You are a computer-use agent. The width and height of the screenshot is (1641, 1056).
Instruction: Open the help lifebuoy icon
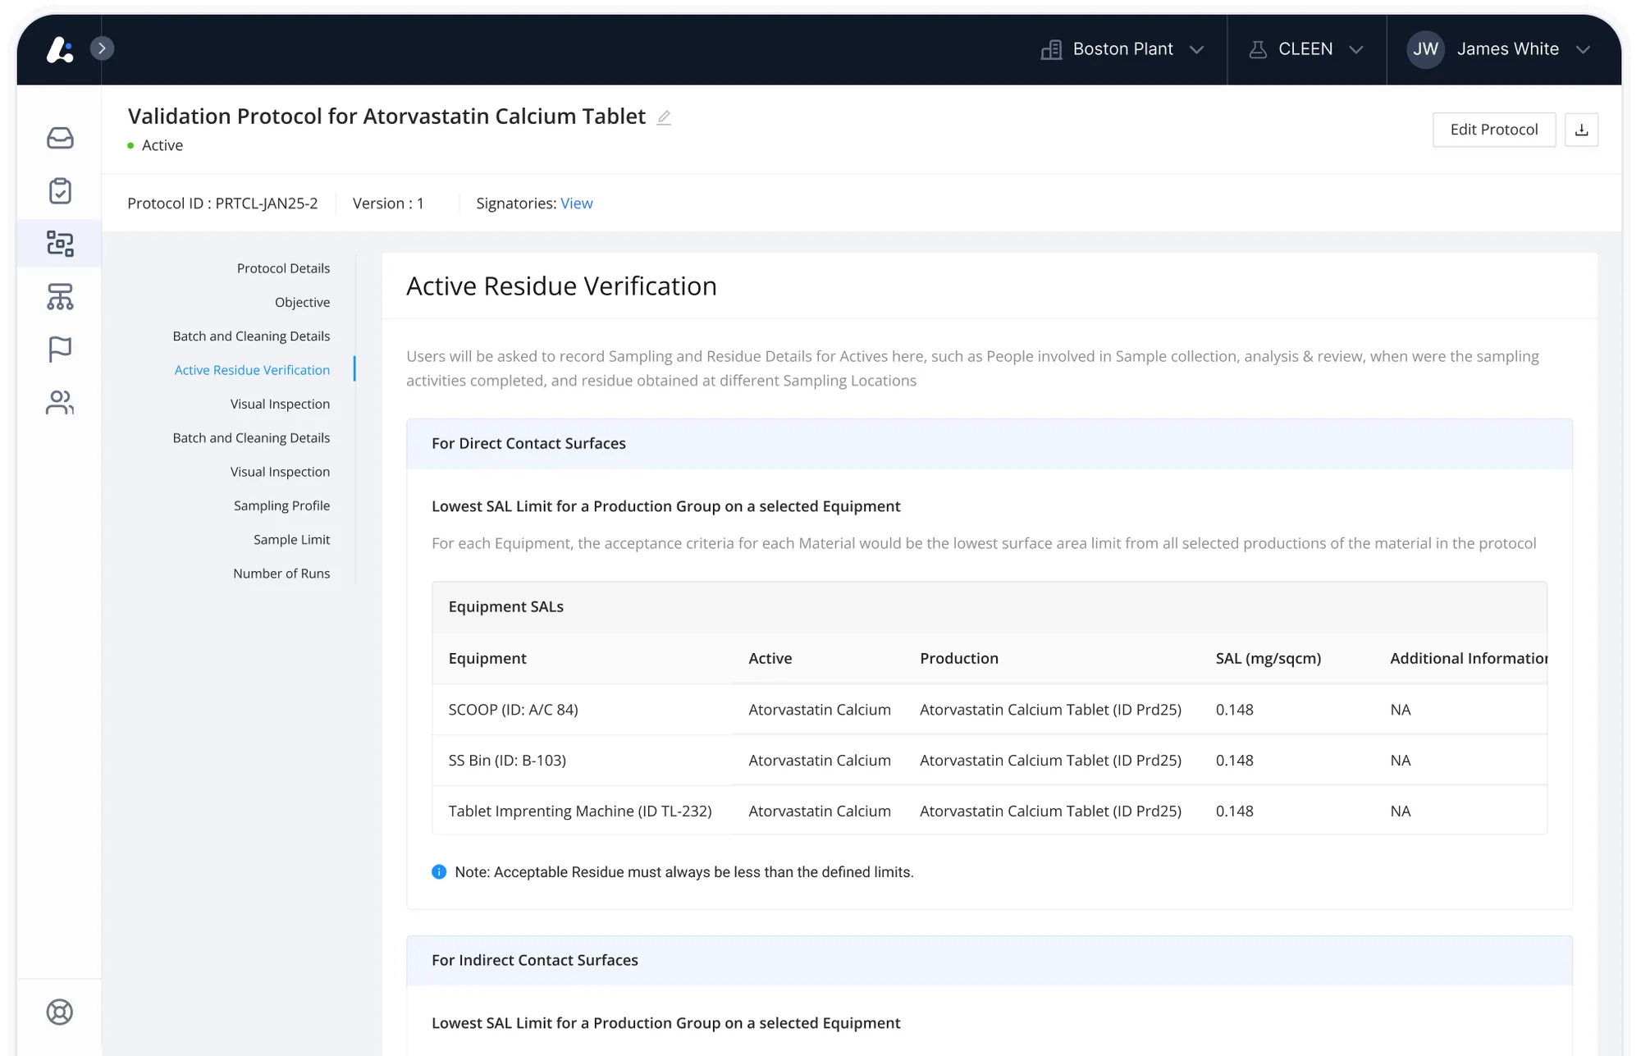pos(60,1012)
